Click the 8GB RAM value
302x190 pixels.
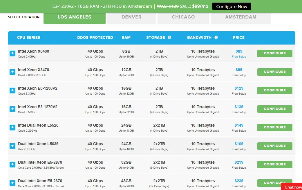[x=126, y=51]
